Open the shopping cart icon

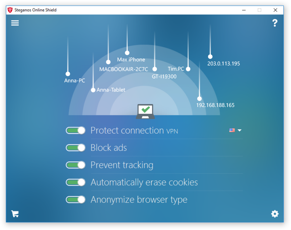tap(15, 214)
